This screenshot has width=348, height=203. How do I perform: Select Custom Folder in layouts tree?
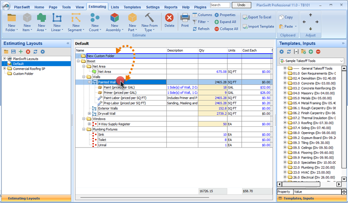coord(23,74)
